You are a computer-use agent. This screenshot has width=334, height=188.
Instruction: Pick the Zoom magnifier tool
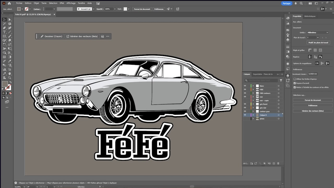[10, 78]
